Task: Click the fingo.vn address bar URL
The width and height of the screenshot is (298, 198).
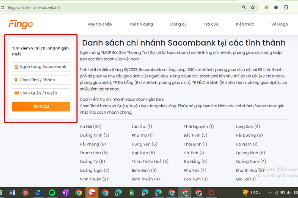Action: [x=34, y=7]
